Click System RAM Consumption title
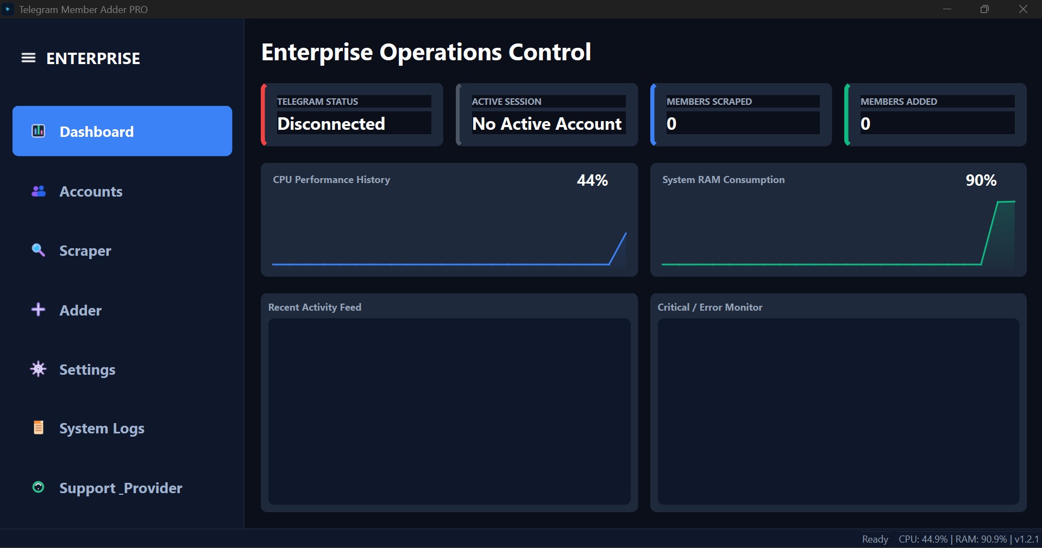This screenshot has height=548, width=1042. click(x=723, y=180)
